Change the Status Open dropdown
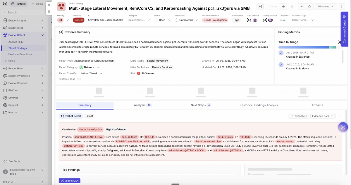Image resolution: width=351 pixels, height=185 pixels. [x=162, y=20]
